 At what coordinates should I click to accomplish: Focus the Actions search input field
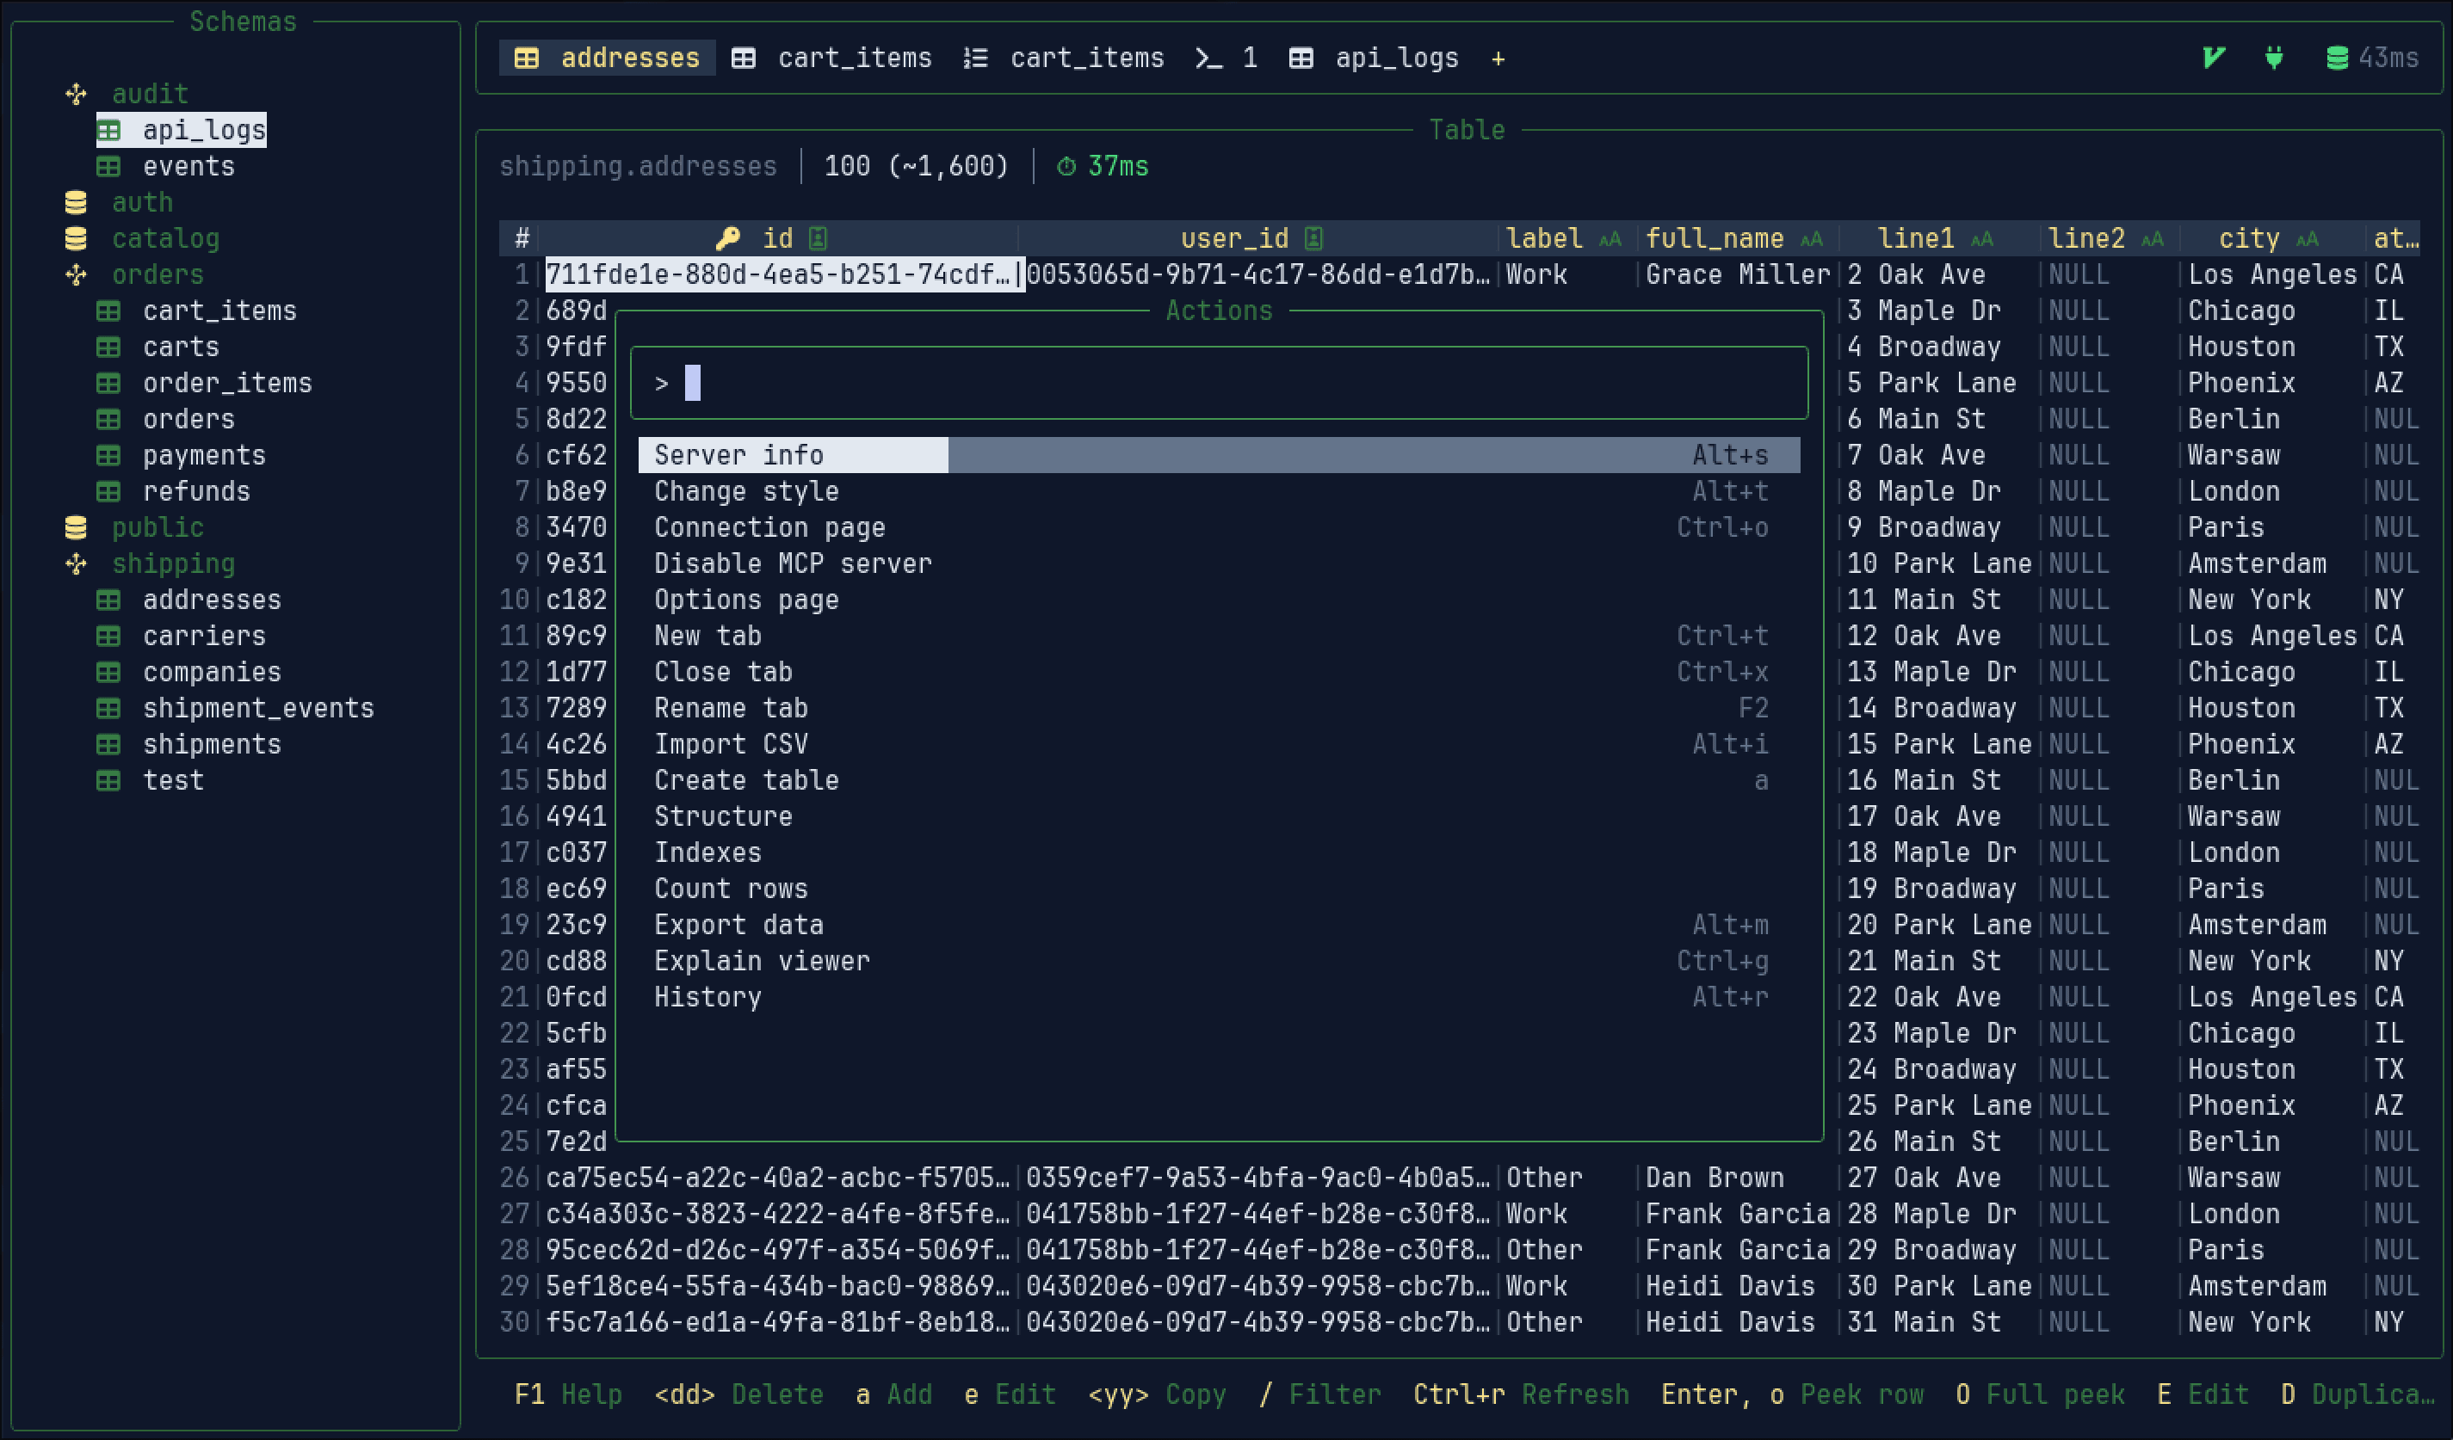1219,384
